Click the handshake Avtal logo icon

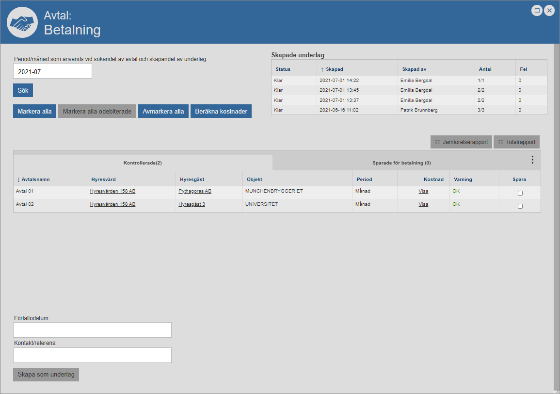click(x=22, y=23)
